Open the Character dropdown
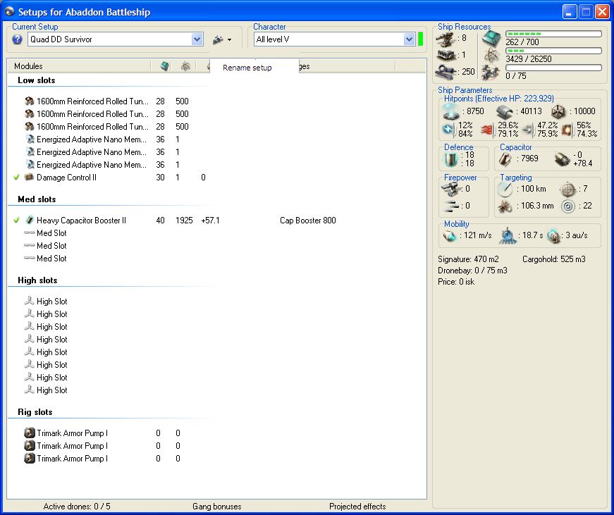 [409, 39]
